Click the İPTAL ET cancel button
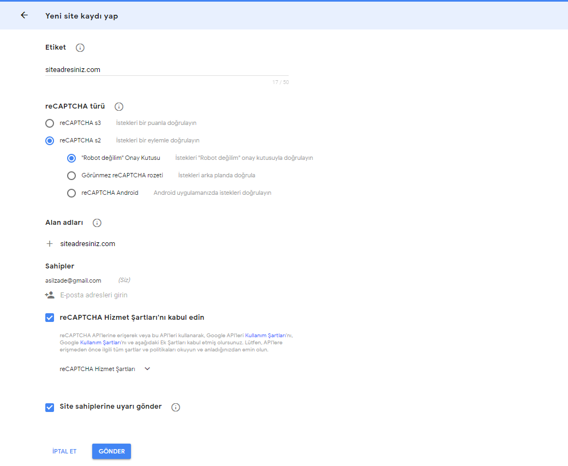The height and width of the screenshot is (466, 568). 64,451
